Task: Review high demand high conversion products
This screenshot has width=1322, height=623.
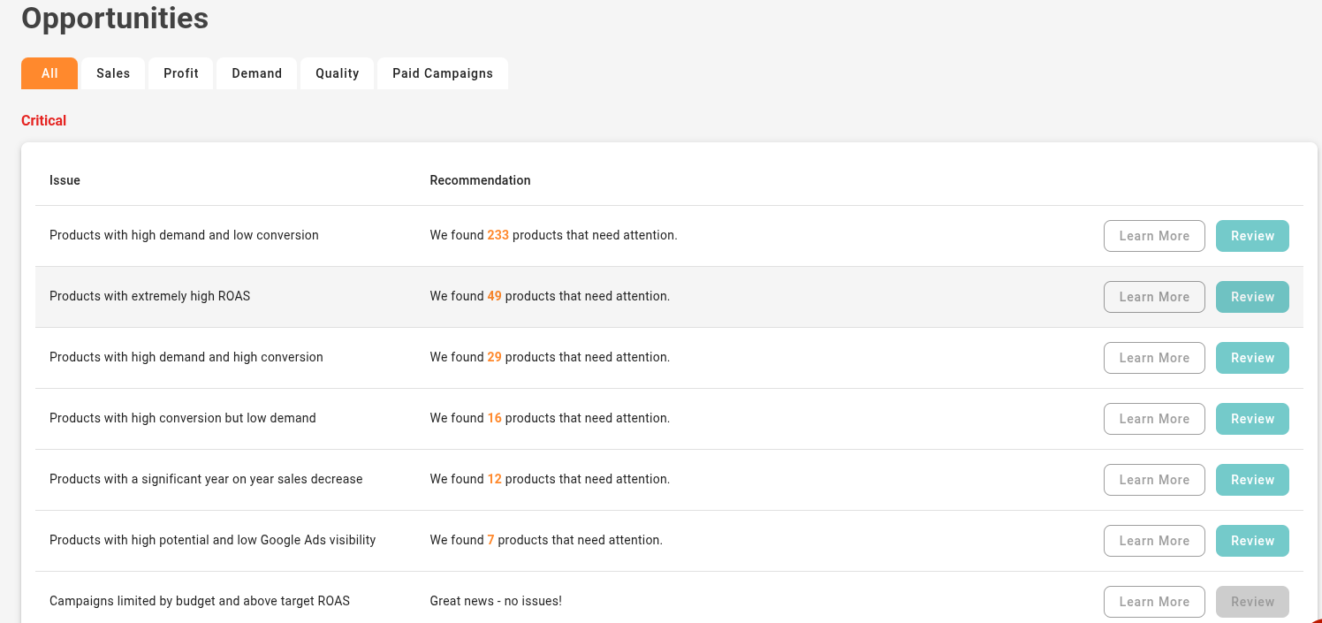Action: 1252,358
